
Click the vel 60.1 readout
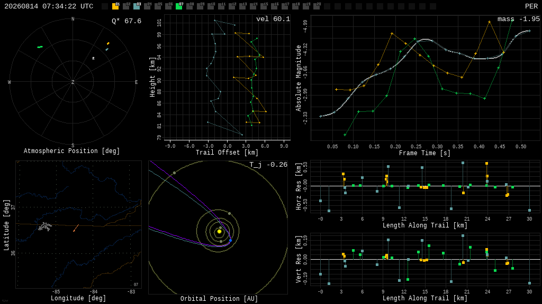pos(273,19)
